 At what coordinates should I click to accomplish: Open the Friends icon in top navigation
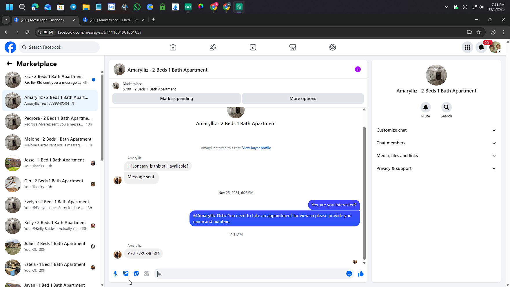[213, 47]
